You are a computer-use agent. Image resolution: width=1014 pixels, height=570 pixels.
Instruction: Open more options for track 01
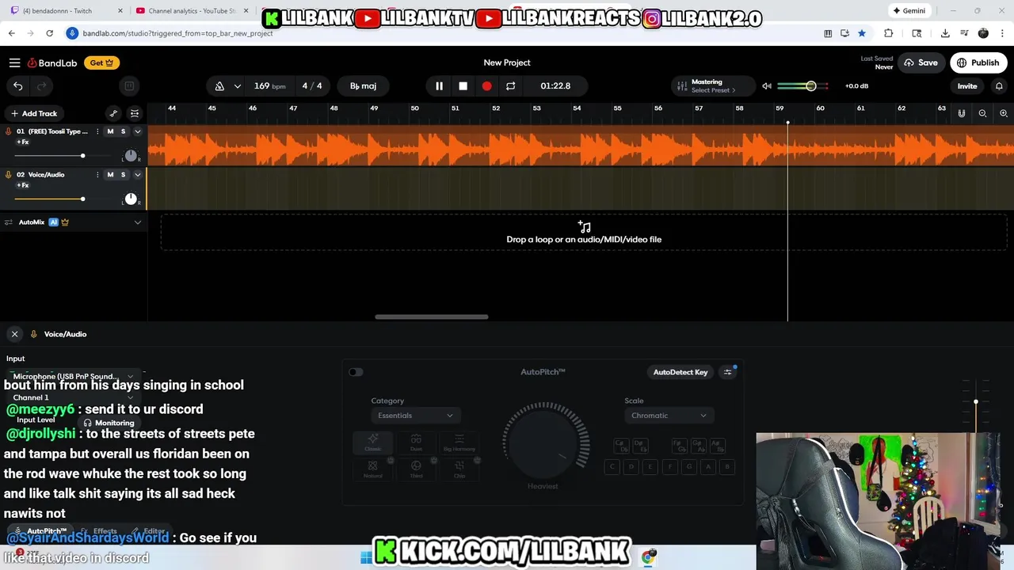pos(97,131)
